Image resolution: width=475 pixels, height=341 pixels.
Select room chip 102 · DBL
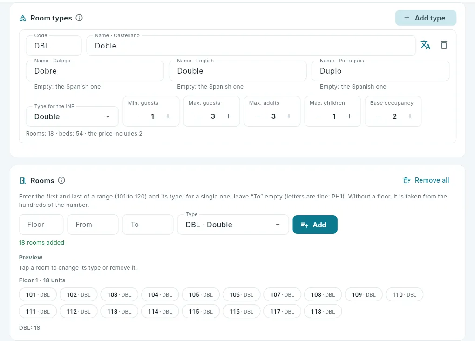click(x=78, y=294)
